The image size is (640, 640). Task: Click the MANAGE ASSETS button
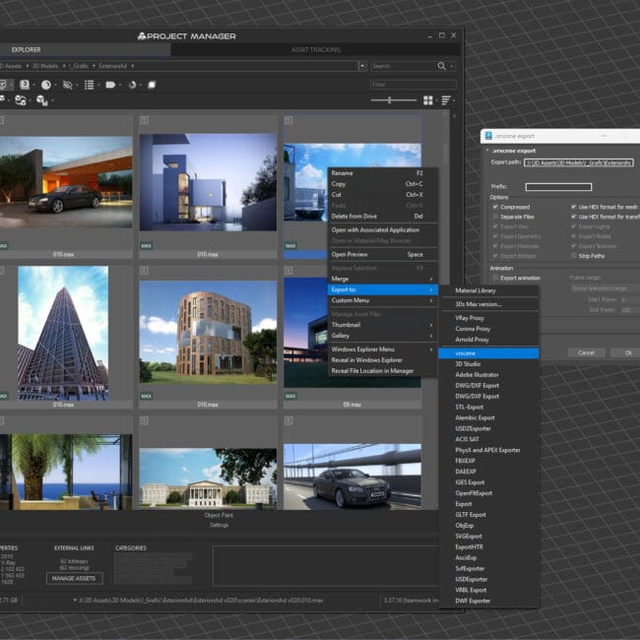pos(74,578)
